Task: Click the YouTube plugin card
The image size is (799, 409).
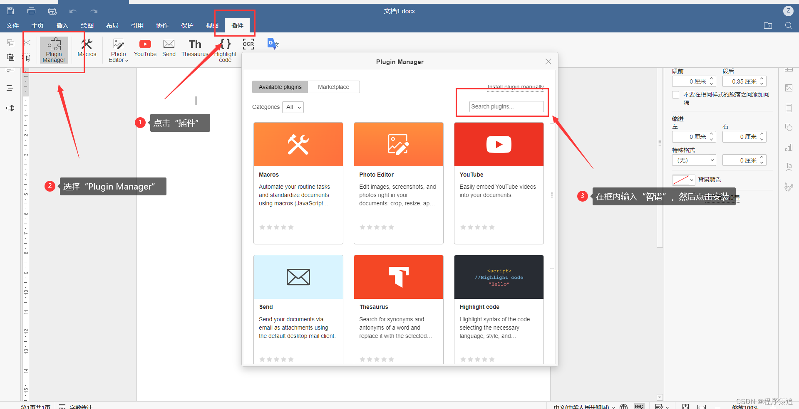Action: tap(499, 183)
